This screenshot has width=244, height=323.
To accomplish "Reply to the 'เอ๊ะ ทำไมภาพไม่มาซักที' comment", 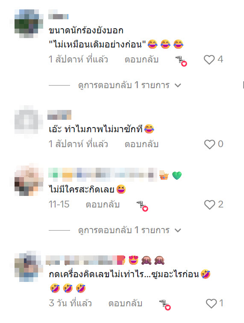I will [141, 144].
